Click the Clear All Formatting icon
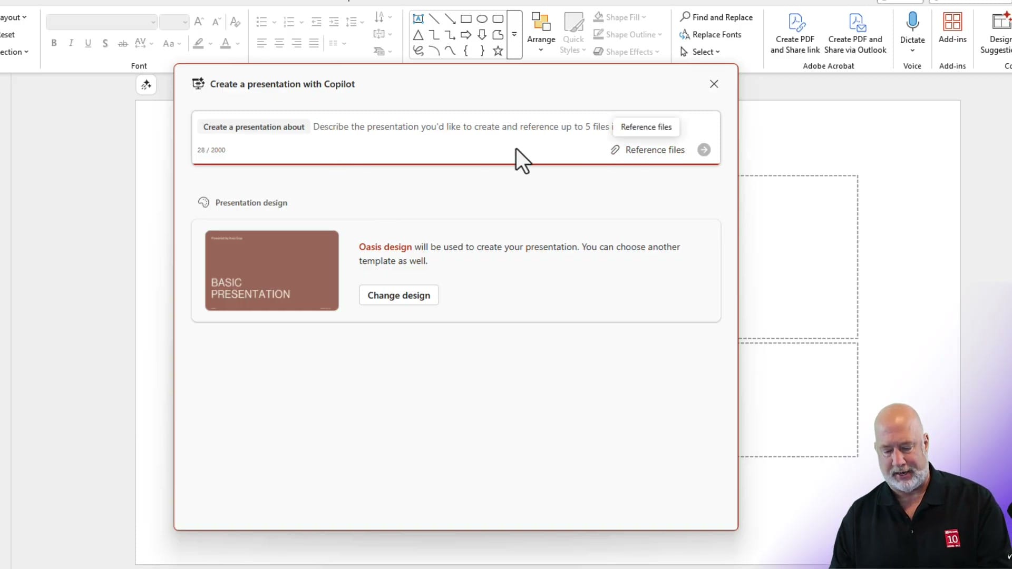Viewport: 1012px width, 569px height. 235,22
